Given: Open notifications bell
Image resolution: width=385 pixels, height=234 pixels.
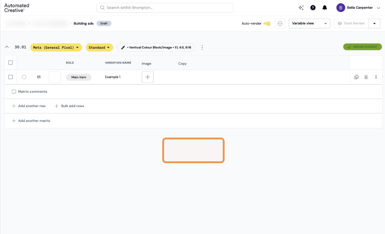Looking at the screenshot, I should click(324, 8).
